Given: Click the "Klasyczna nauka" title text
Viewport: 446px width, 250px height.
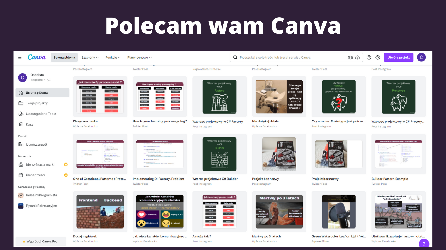Looking at the screenshot, I should point(85,121).
